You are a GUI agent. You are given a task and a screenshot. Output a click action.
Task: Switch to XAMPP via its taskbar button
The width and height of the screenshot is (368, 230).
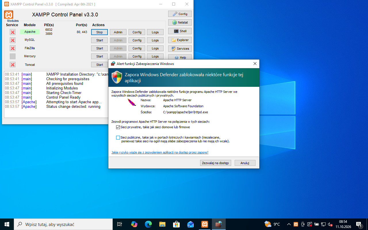click(x=205, y=224)
